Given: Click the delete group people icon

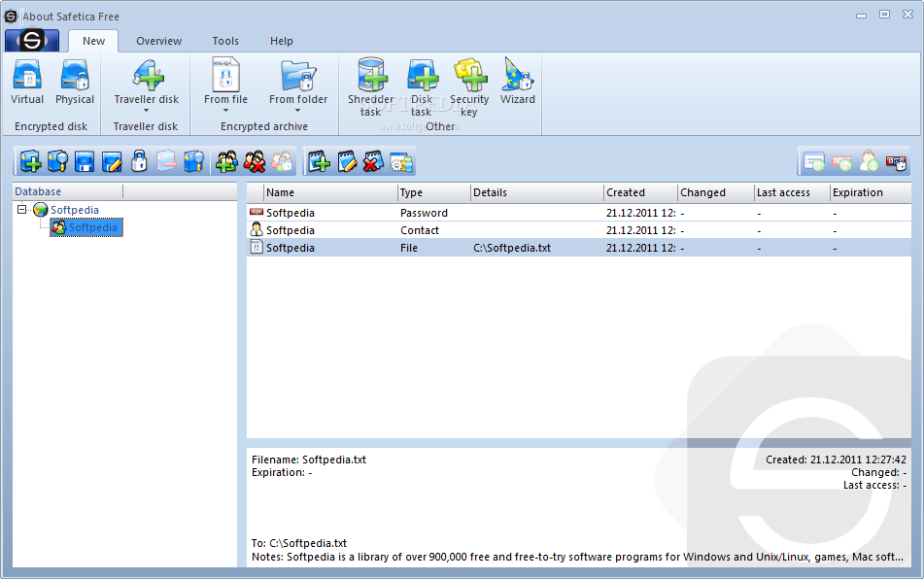Looking at the screenshot, I should point(255,161).
